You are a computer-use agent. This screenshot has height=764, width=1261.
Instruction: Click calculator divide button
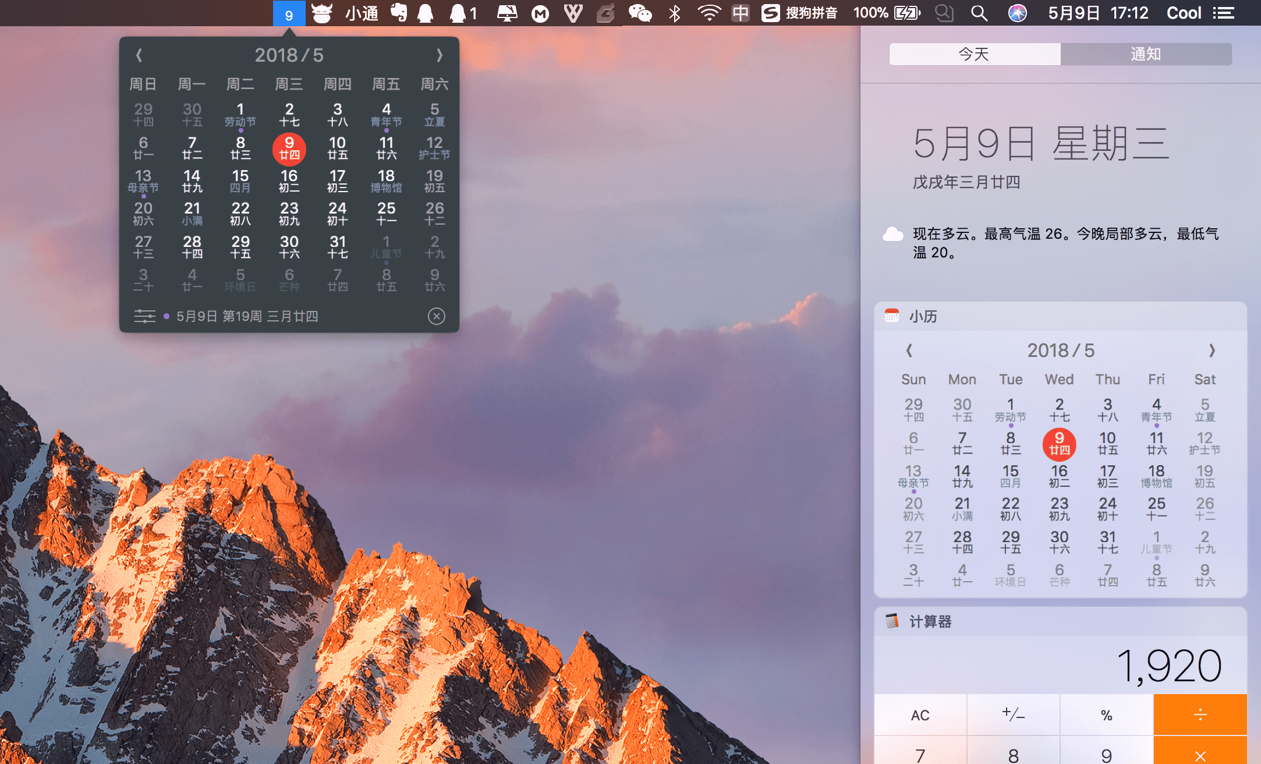click(1200, 715)
